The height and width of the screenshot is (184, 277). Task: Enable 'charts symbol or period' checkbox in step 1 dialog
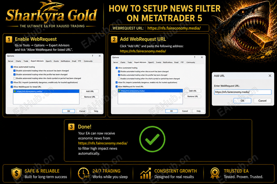tap(14, 78)
